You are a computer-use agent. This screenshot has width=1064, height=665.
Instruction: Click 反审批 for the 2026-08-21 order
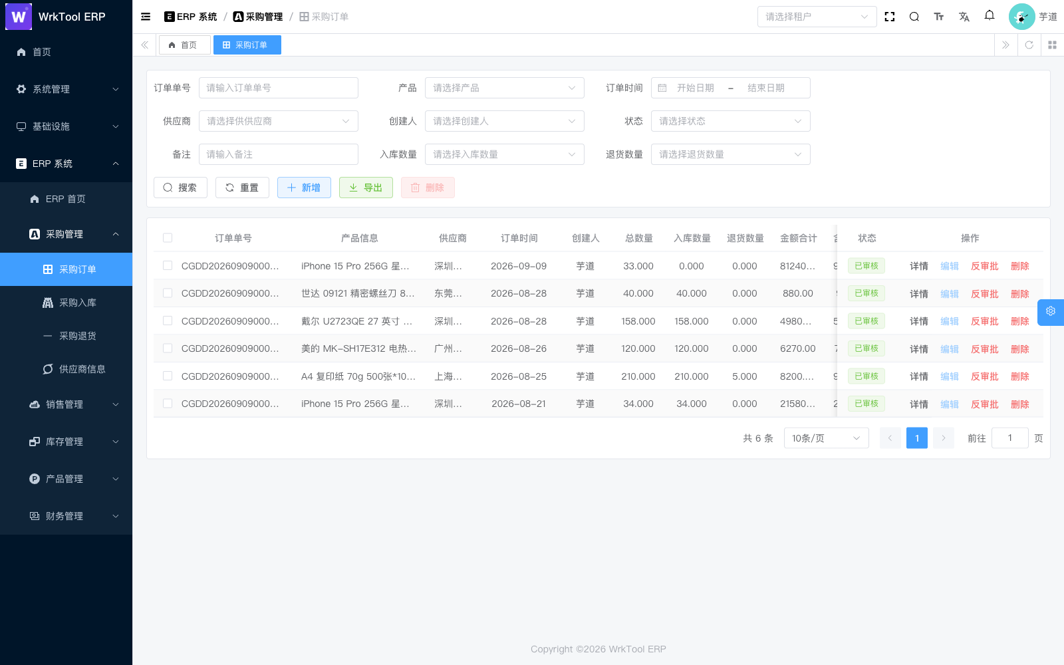click(x=984, y=404)
